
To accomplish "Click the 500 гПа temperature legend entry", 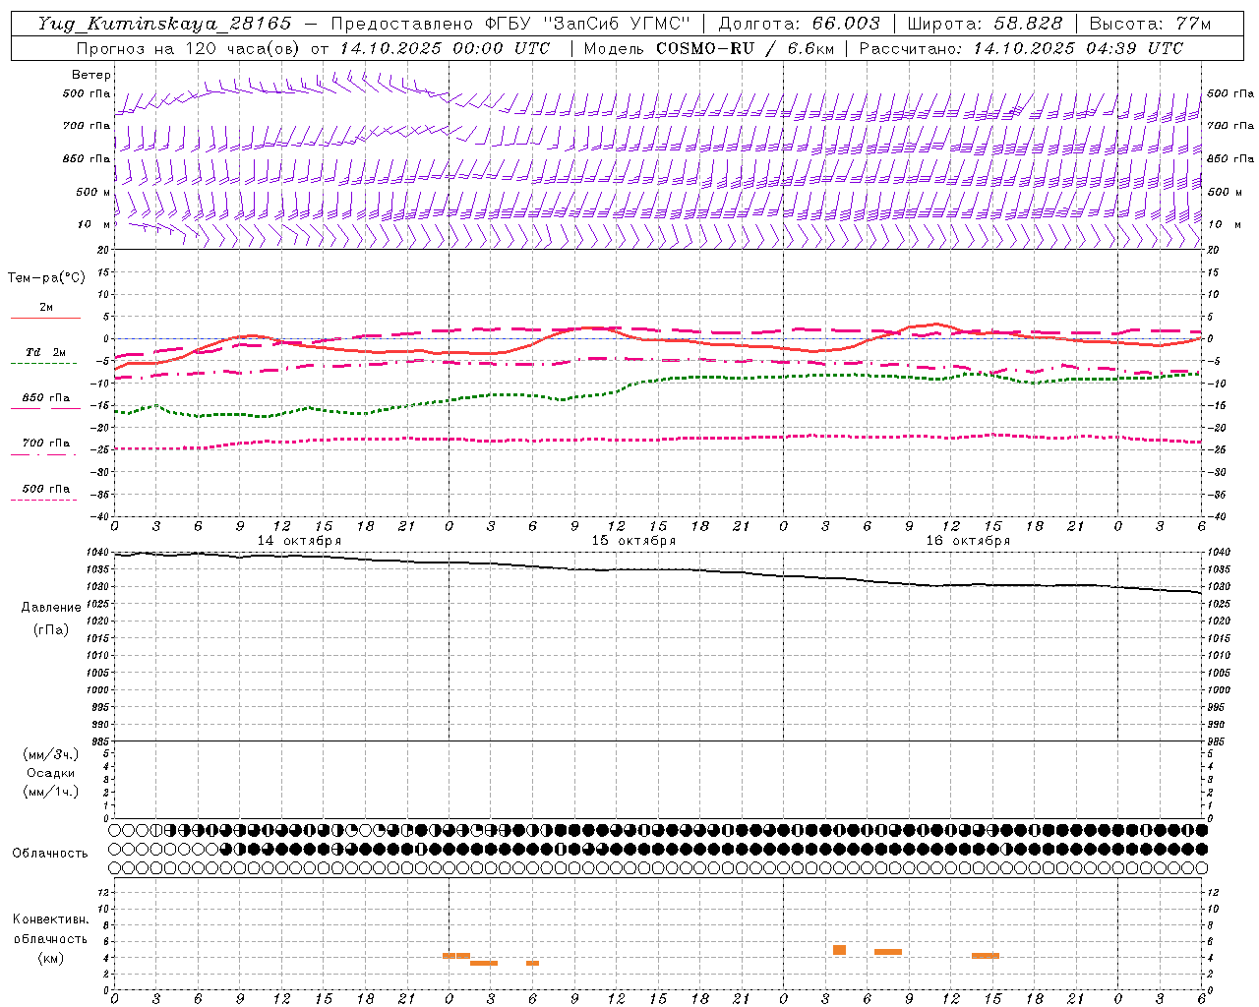I will pos(45,489).
